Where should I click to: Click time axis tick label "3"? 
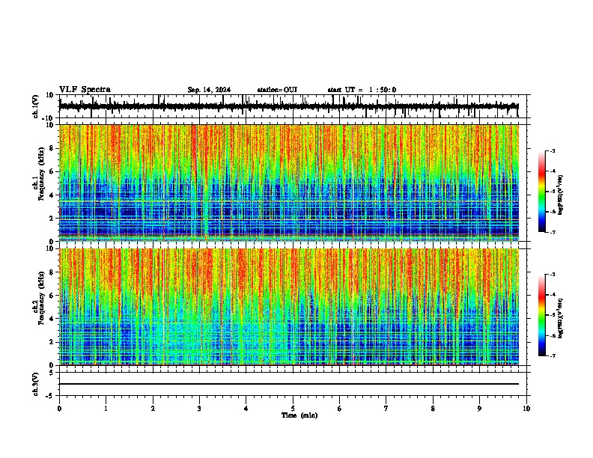199,409
